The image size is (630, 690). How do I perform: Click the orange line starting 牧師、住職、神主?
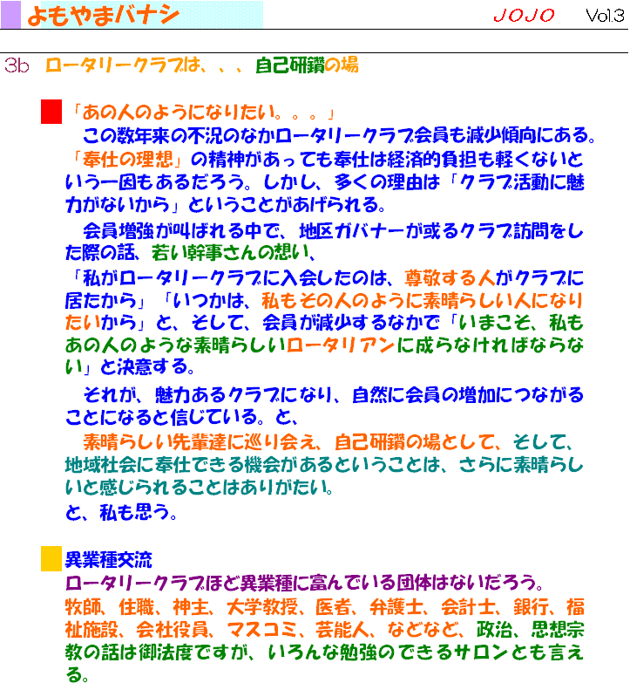[x=324, y=608]
